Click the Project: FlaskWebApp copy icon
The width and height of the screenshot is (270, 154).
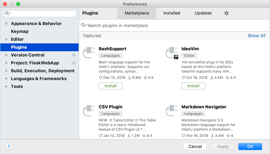point(74,63)
